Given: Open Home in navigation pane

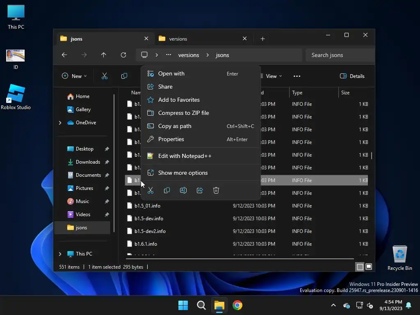Looking at the screenshot, I should 82,96.
